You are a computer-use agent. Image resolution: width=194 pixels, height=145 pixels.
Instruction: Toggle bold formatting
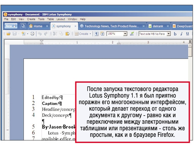[x=175, y=34]
